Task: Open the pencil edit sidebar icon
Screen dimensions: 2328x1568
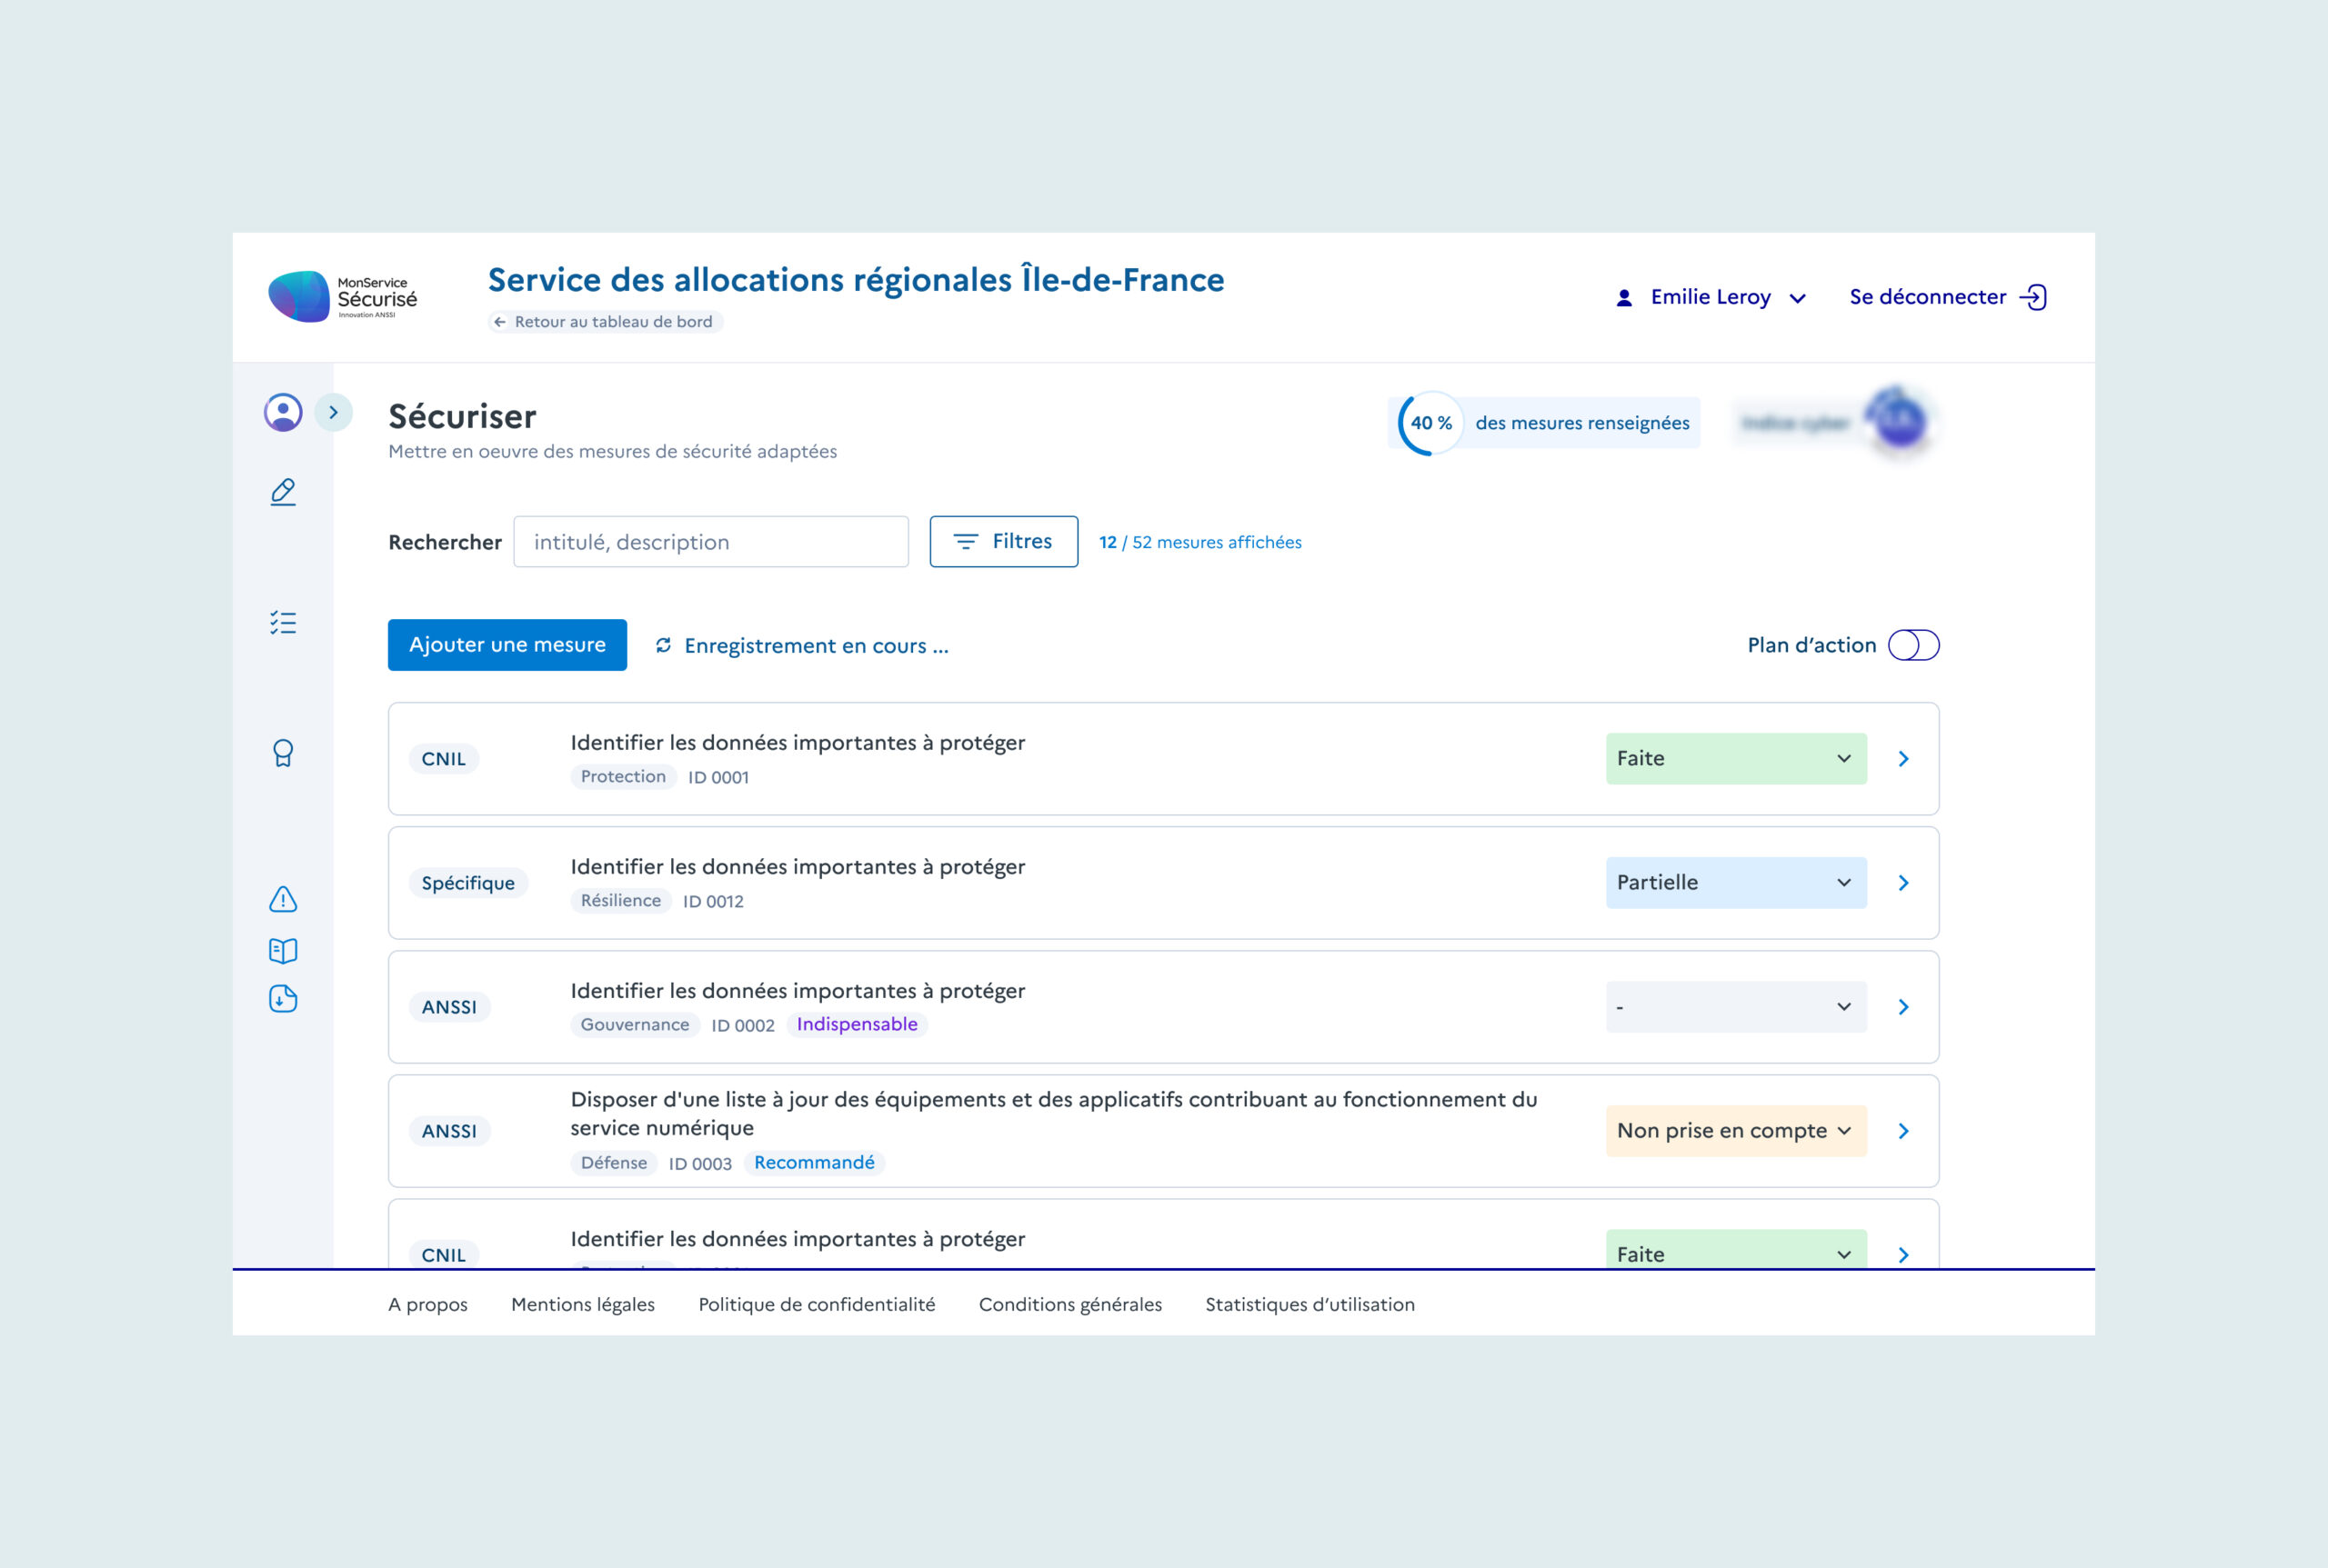Action: pos(283,492)
